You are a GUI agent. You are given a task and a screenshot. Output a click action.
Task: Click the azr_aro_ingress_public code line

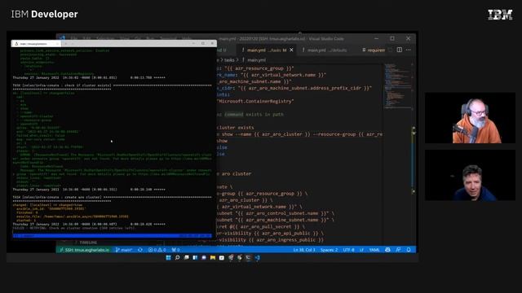270,240
